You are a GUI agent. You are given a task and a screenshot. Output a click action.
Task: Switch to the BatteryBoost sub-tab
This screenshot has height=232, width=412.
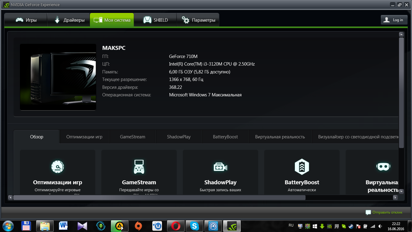pos(225,137)
